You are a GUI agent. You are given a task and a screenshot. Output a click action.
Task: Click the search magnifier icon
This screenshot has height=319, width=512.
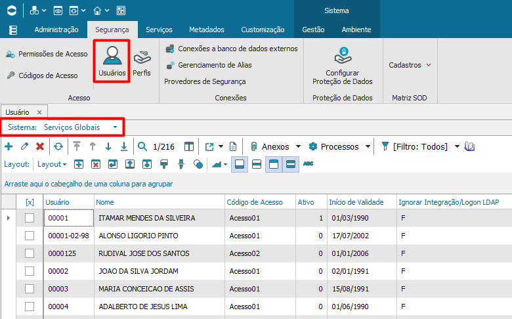[142, 146]
